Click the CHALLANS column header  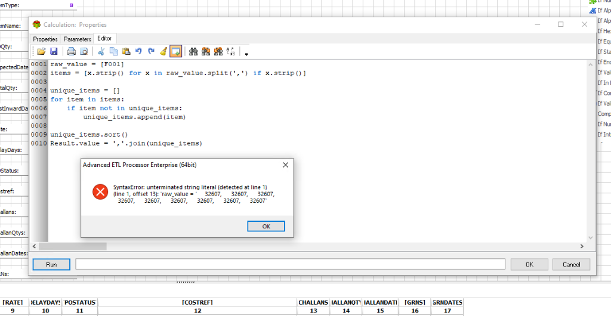tap(313, 302)
